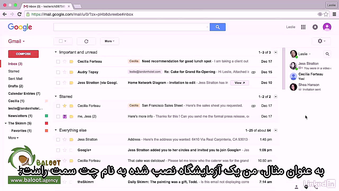Star the Audry Topsy email
This screenshot has width=339, height=191.
[65, 72]
